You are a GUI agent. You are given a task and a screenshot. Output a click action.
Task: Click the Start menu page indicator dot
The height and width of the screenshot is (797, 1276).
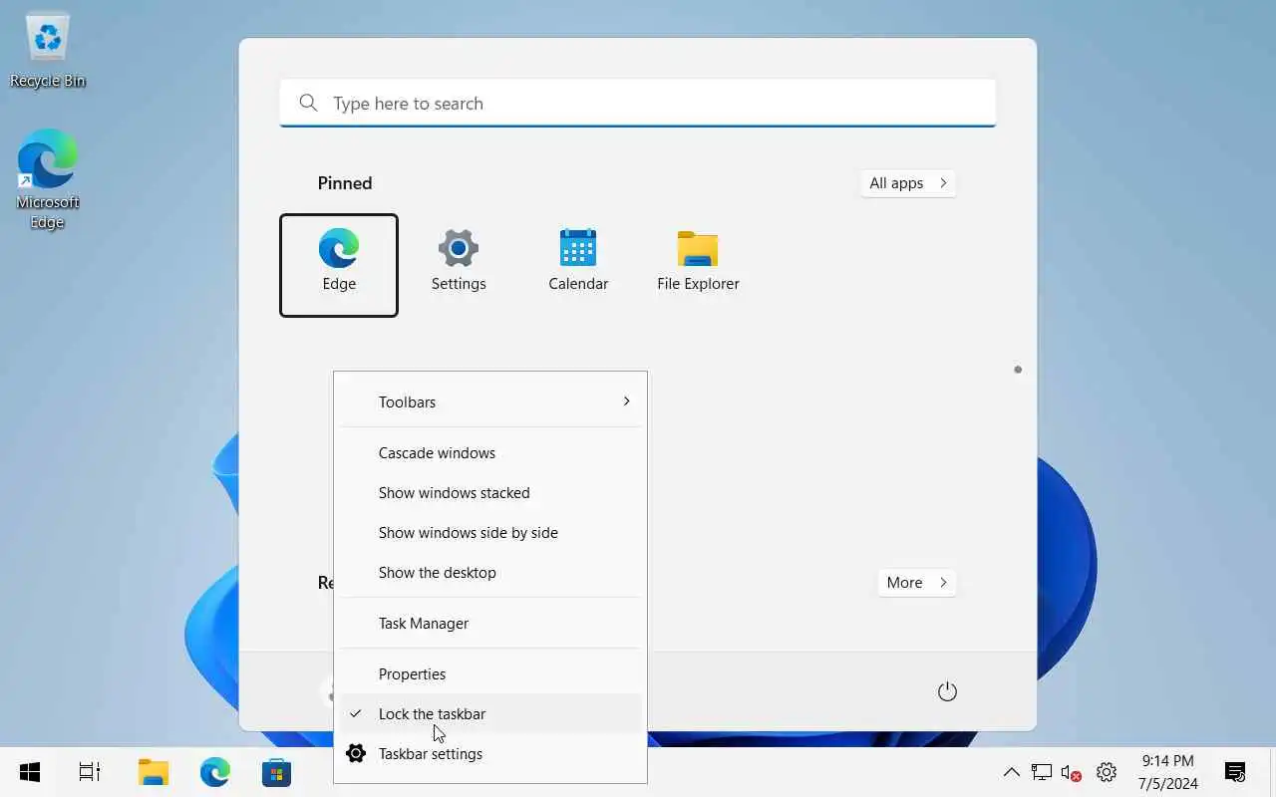pyautogui.click(x=1018, y=370)
